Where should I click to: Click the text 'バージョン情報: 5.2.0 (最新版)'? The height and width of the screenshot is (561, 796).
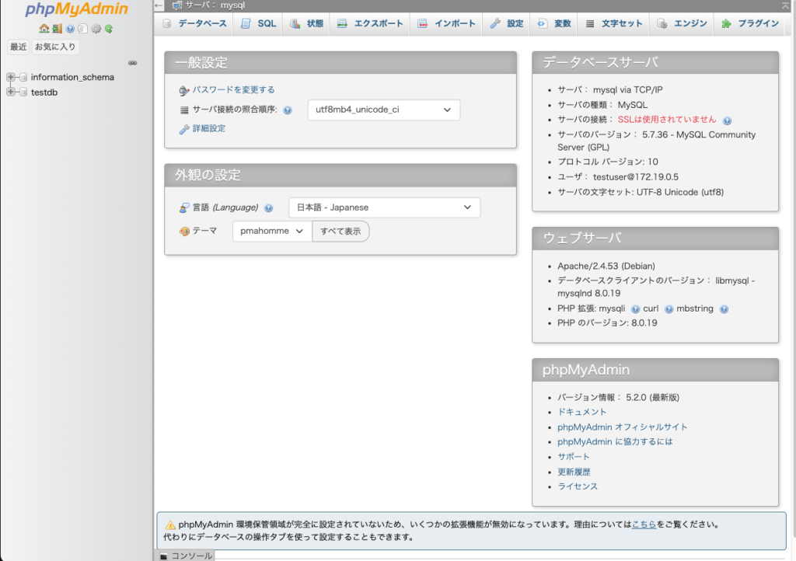coord(618,397)
